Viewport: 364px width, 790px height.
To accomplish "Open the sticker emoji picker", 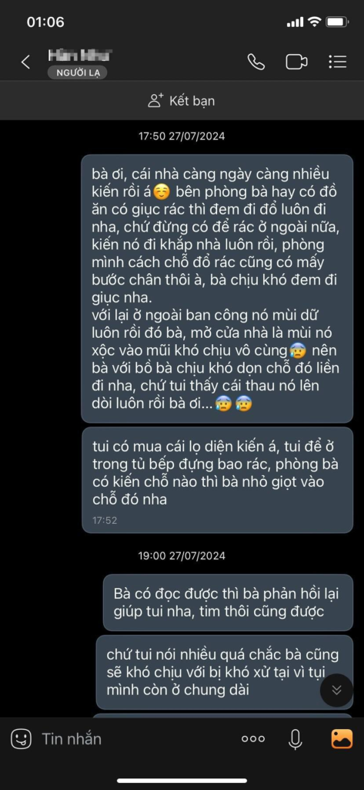I will point(21,738).
